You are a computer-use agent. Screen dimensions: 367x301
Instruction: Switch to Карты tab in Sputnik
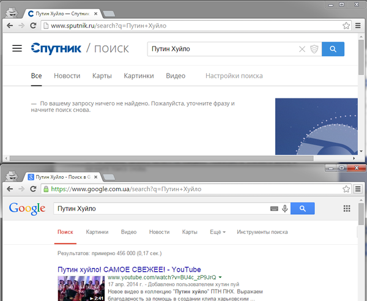click(x=102, y=76)
